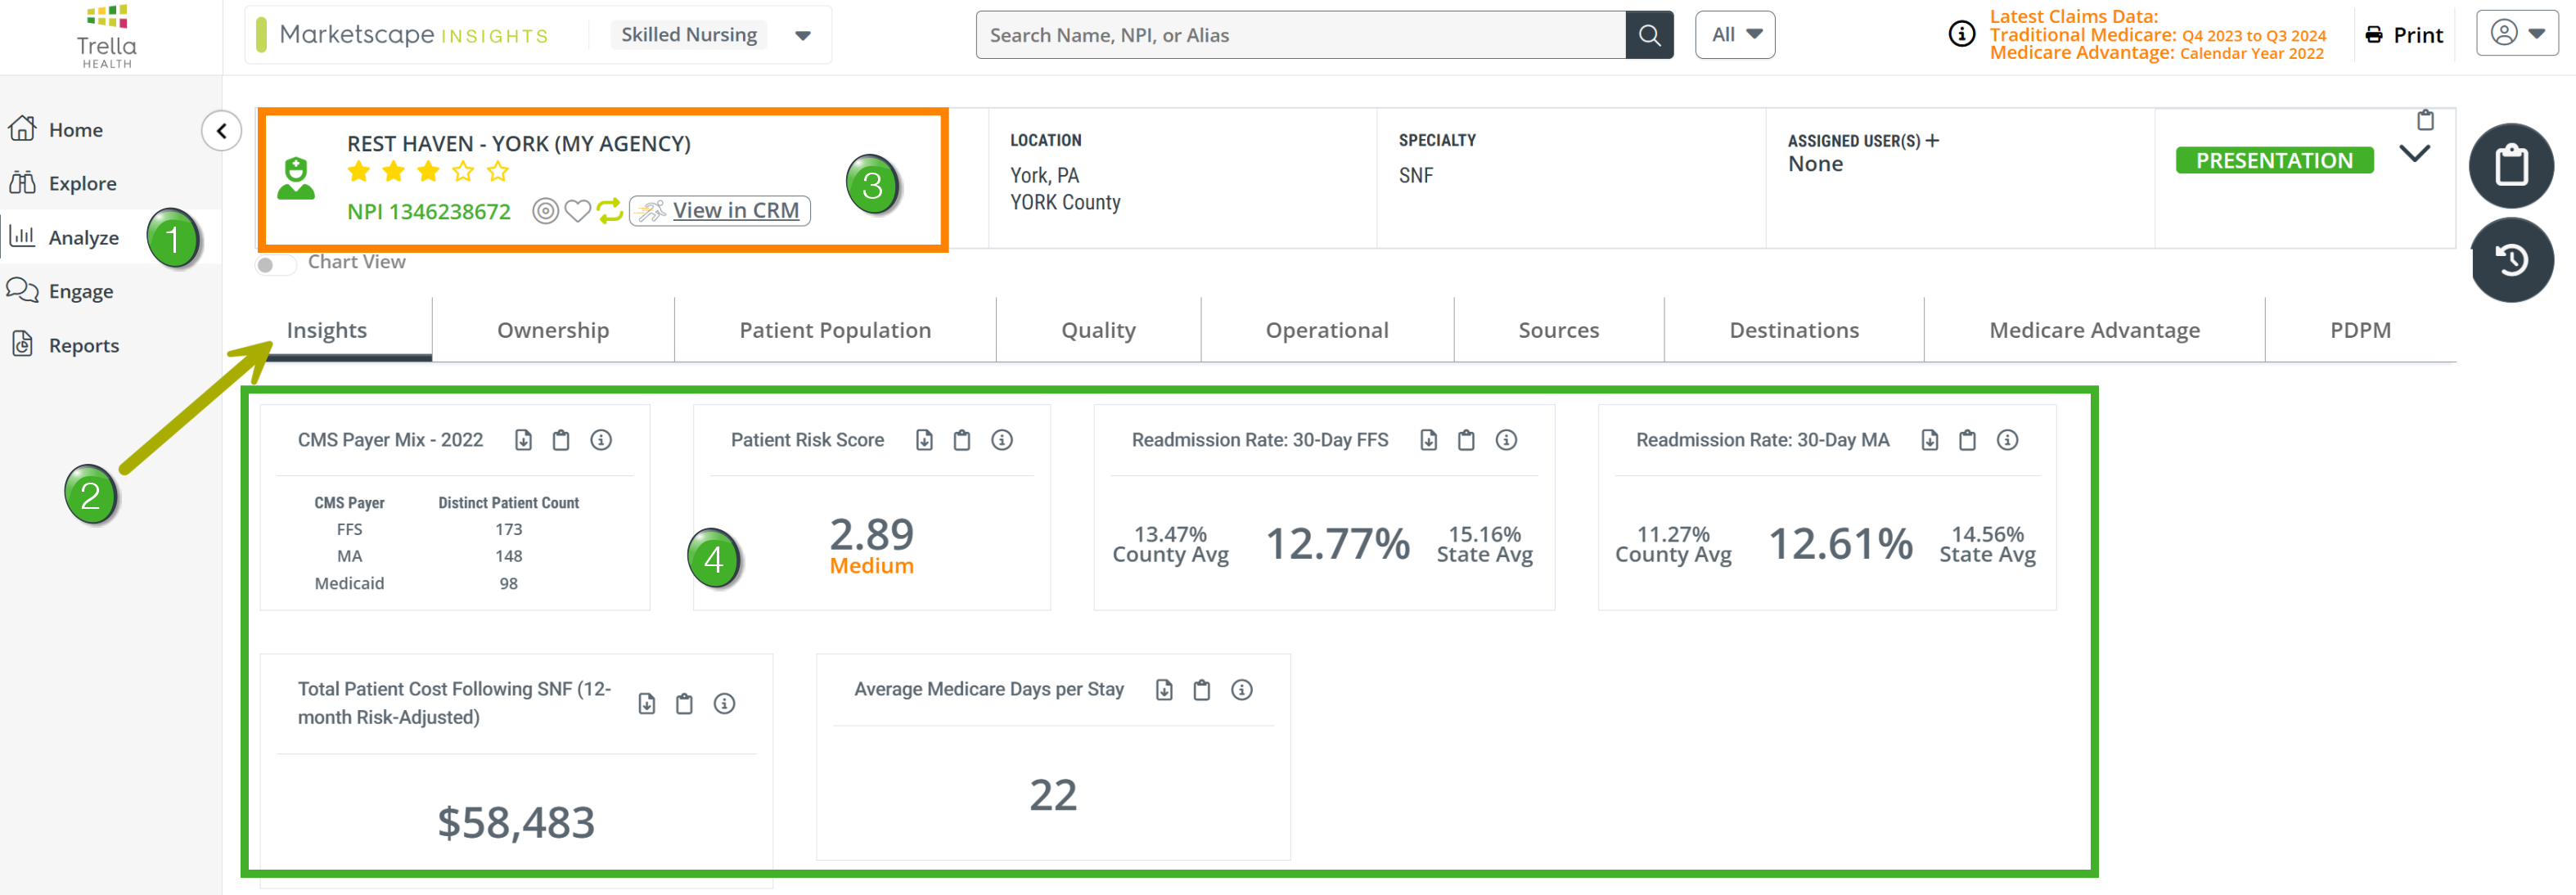This screenshot has width=2576, height=895.
Task: Click the $58,483 cost value
Action: pos(516,822)
